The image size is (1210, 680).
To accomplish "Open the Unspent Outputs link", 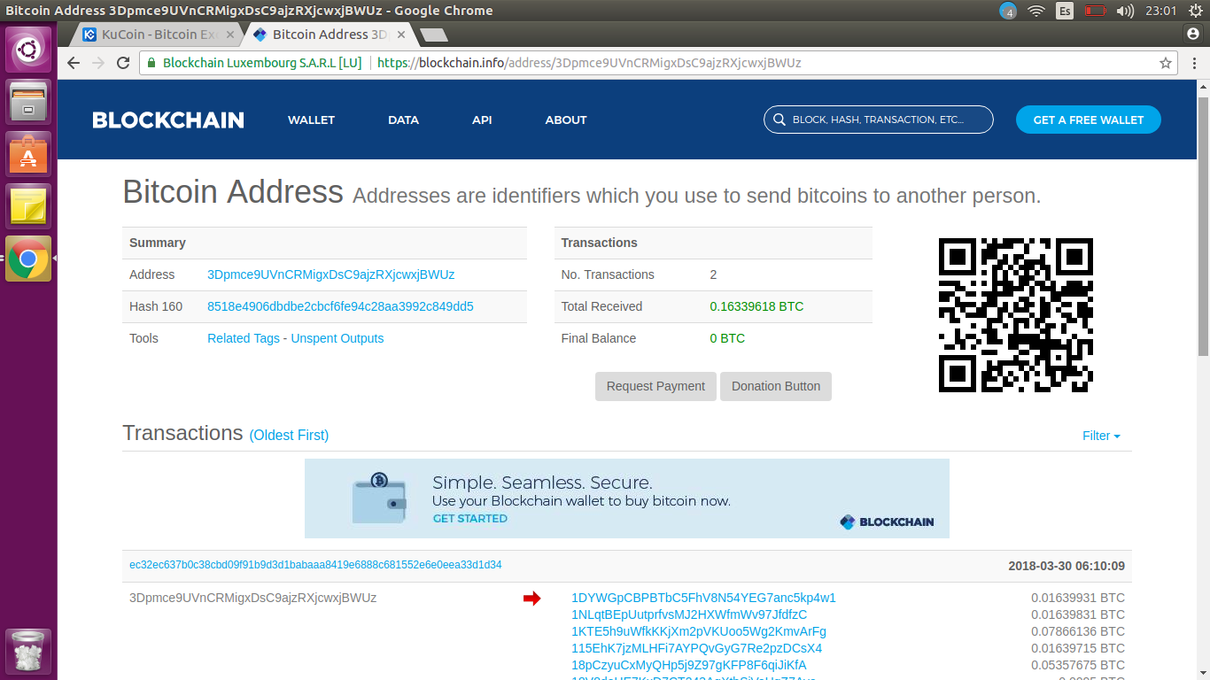I will [x=337, y=338].
